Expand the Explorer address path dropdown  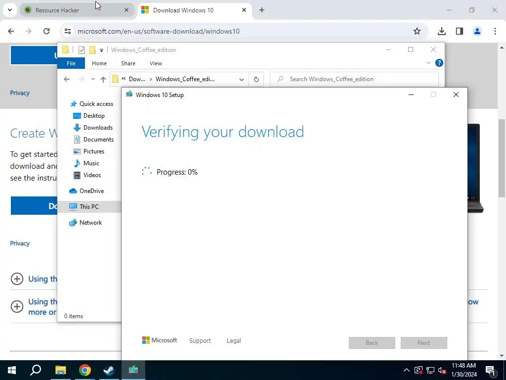pos(241,80)
